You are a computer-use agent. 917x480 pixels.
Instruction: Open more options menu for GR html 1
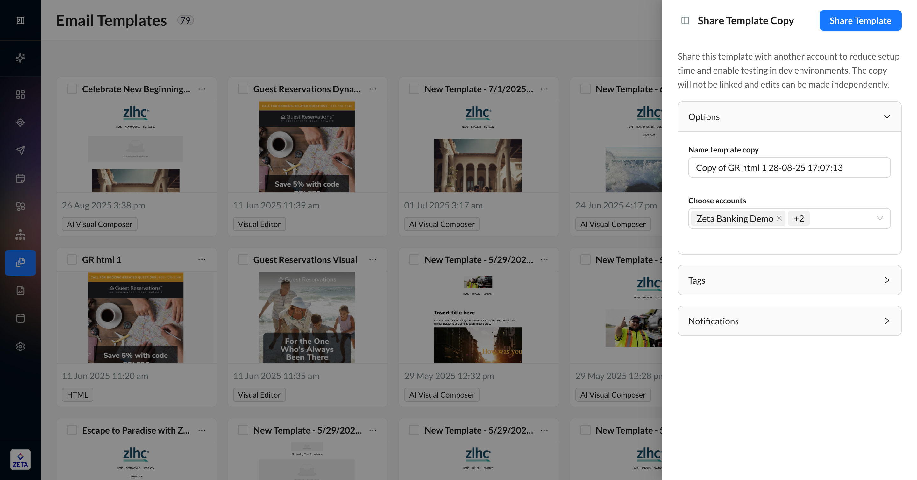[x=202, y=260]
